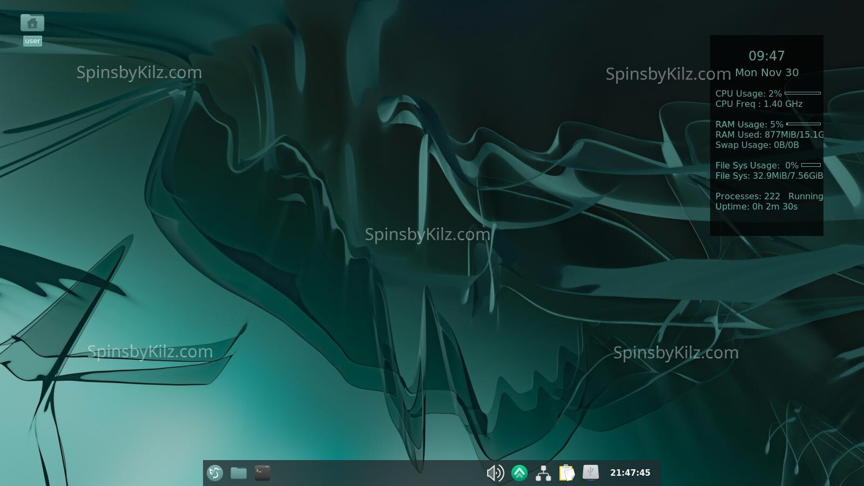Click the network connection tray icon
This screenshot has height=486, width=864.
(x=543, y=473)
